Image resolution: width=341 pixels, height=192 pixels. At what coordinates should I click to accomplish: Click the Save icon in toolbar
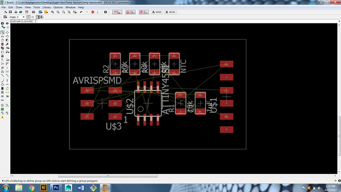10,12
